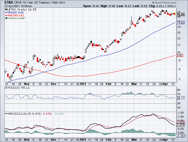Click the black MACD line marker in legend
Image resolution: width=188 pixels, height=142 pixels.
tap(6, 114)
